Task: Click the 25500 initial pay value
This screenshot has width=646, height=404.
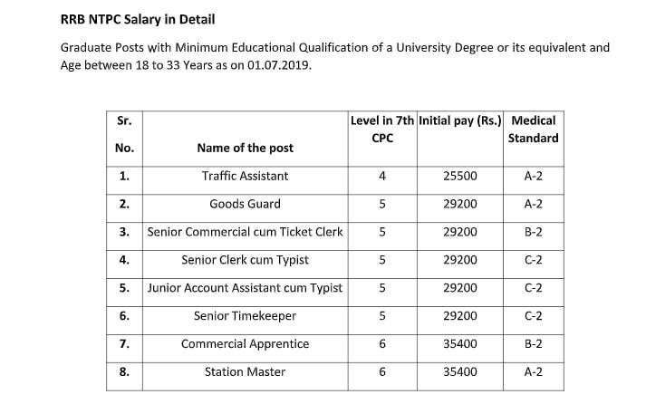Action: 459,176
